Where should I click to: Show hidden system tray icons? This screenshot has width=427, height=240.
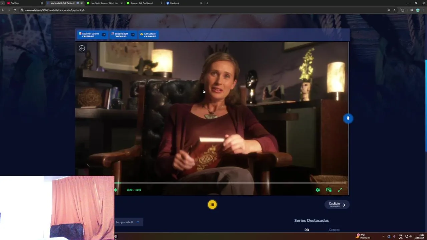click(x=383, y=236)
